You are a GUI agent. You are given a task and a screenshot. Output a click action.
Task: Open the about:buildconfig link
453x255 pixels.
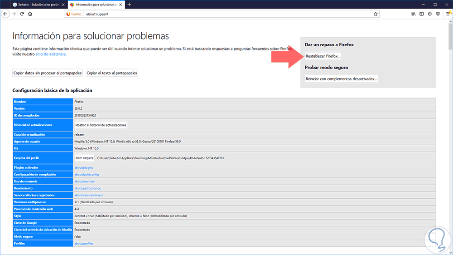point(87,175)
